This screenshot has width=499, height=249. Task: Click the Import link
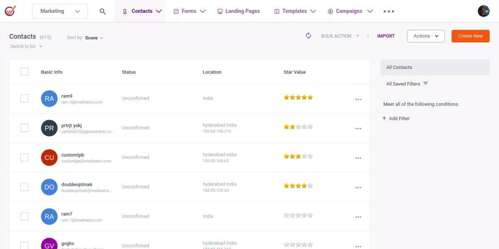pos(385,36)
